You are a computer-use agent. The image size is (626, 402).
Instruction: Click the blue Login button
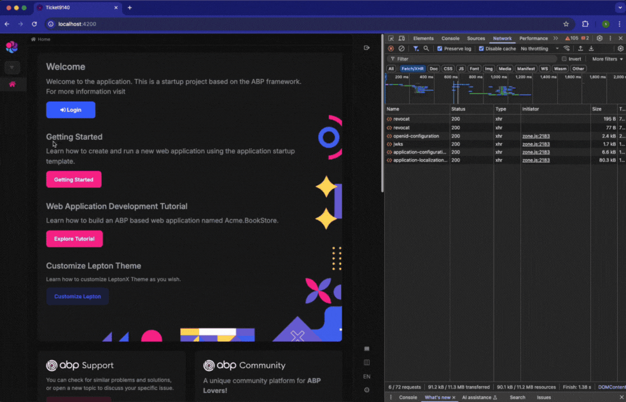click(71, 110)
